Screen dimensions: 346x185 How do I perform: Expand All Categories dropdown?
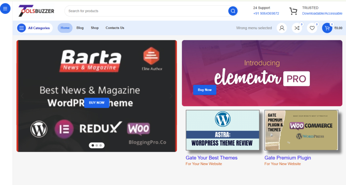click(35, 28)
